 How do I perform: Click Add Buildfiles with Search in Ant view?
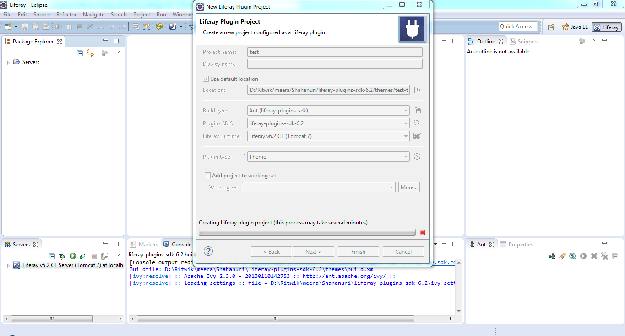point(562,256)
